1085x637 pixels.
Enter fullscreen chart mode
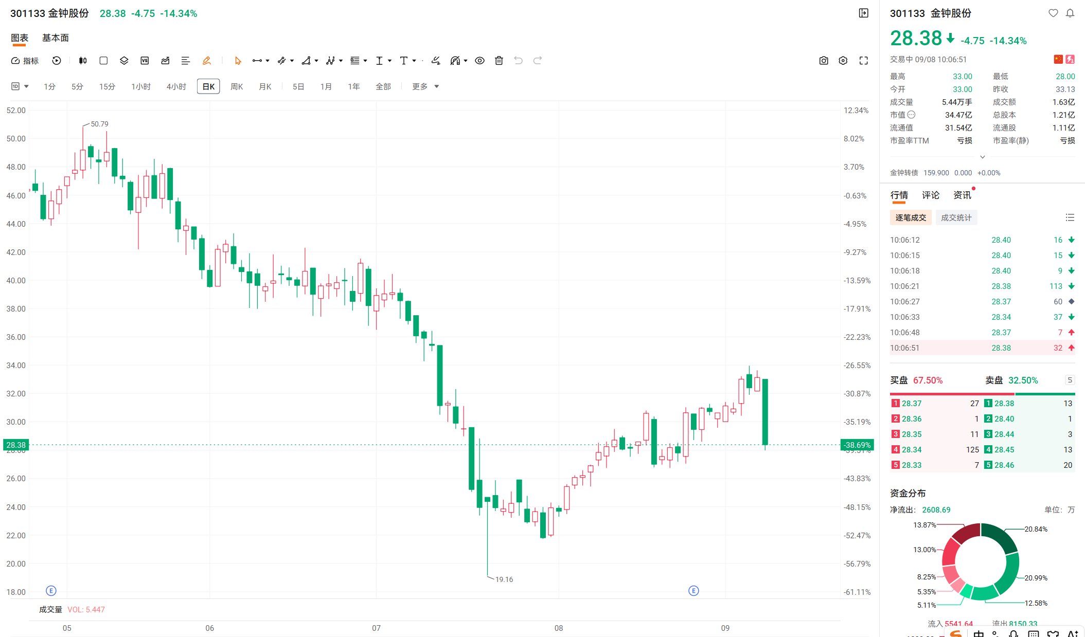(x=864, y=61)
